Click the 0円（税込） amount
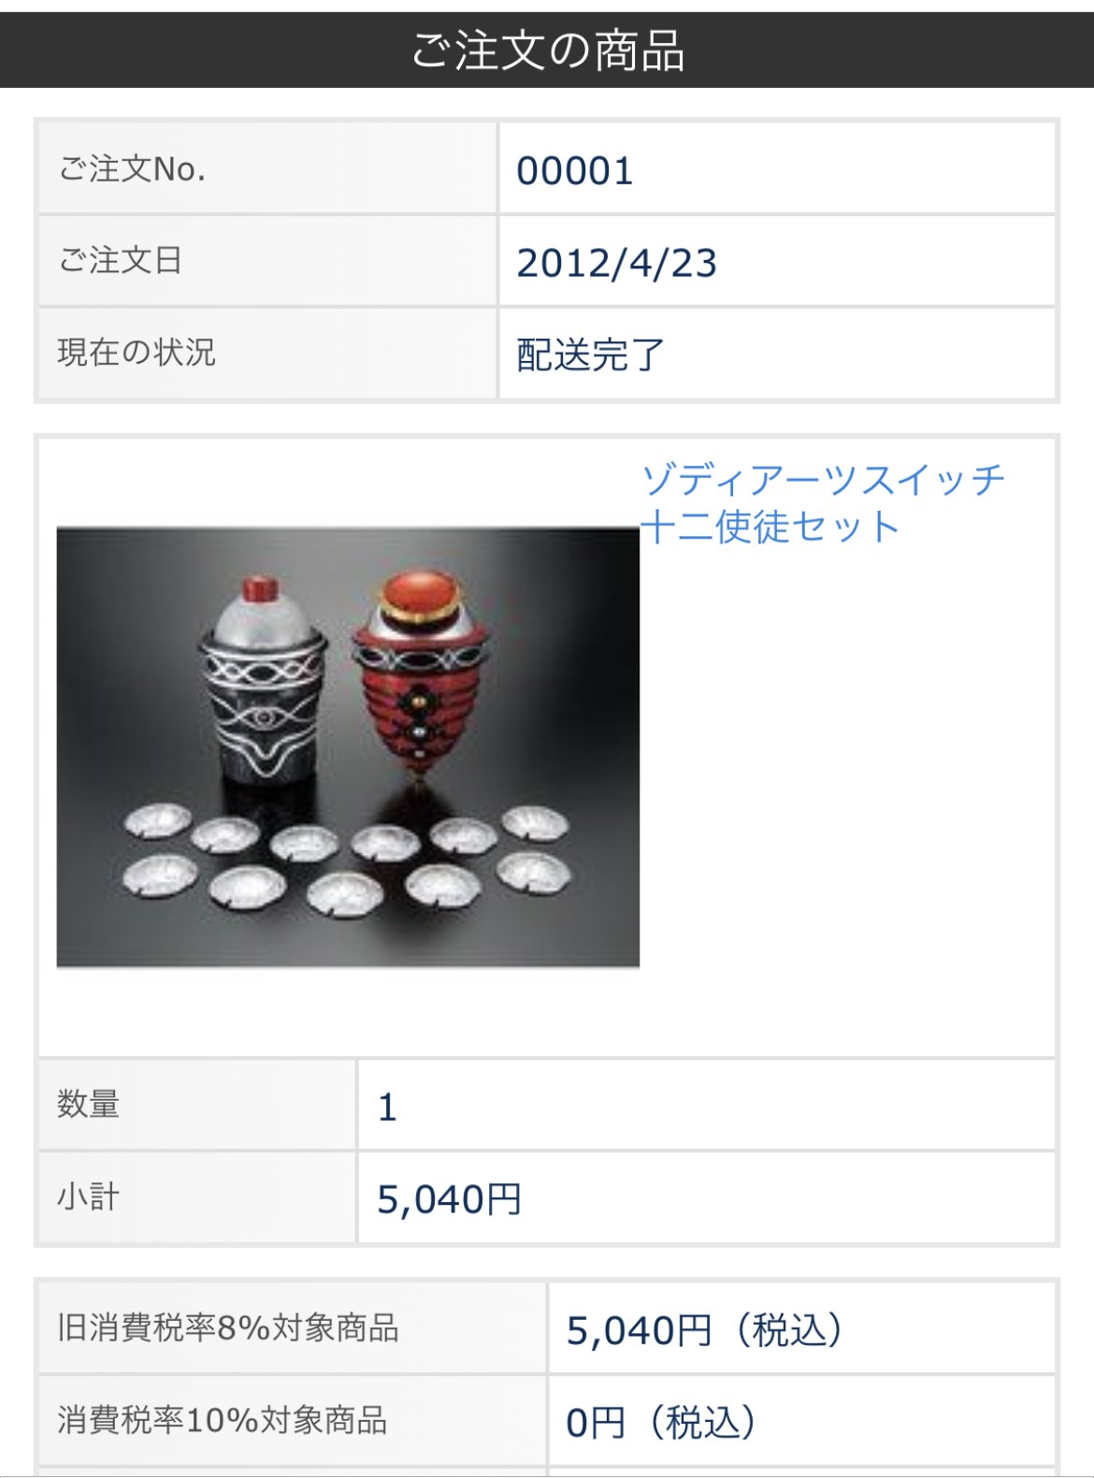 (662, 1423)
